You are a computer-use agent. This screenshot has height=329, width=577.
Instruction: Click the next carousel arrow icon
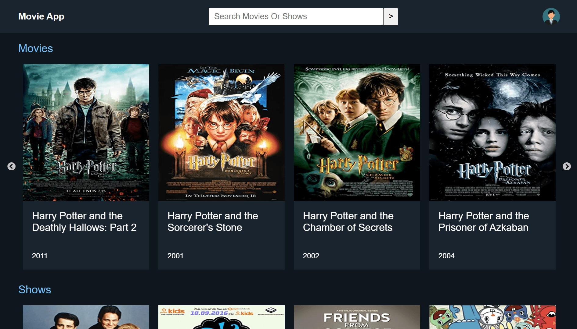[x=567, y=166]
